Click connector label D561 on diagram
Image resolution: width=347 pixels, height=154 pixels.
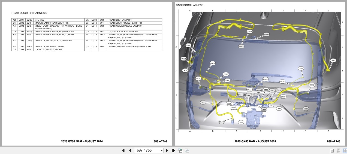[279, 108]
